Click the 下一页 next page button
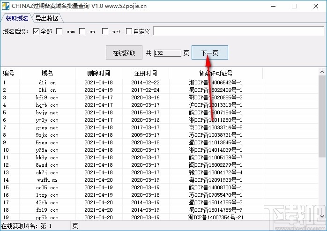 tap(210, 52)
